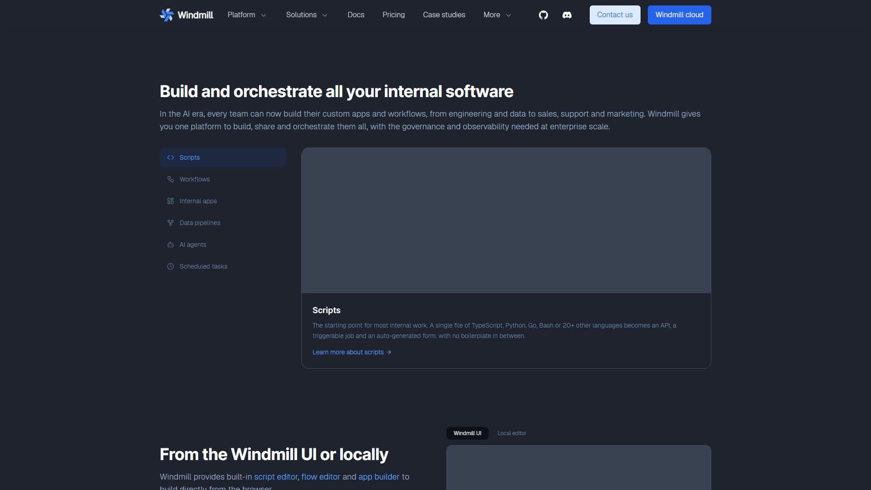Click the Internal apps grid icon
Image resolution: width=871 pixels, height=490 pixels.
pyautogui.click(x=171, y=201)
